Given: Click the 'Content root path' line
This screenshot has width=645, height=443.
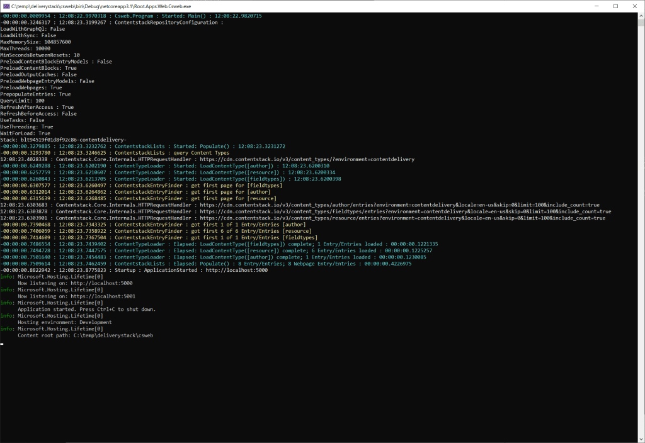Looking at the screenshot, I should point(85,335).
